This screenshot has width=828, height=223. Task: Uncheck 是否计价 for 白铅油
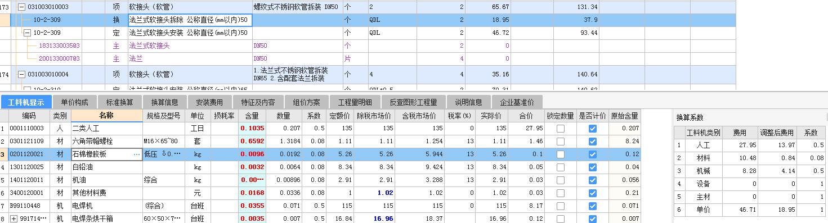pyautogui.click(x=592, y=167)
